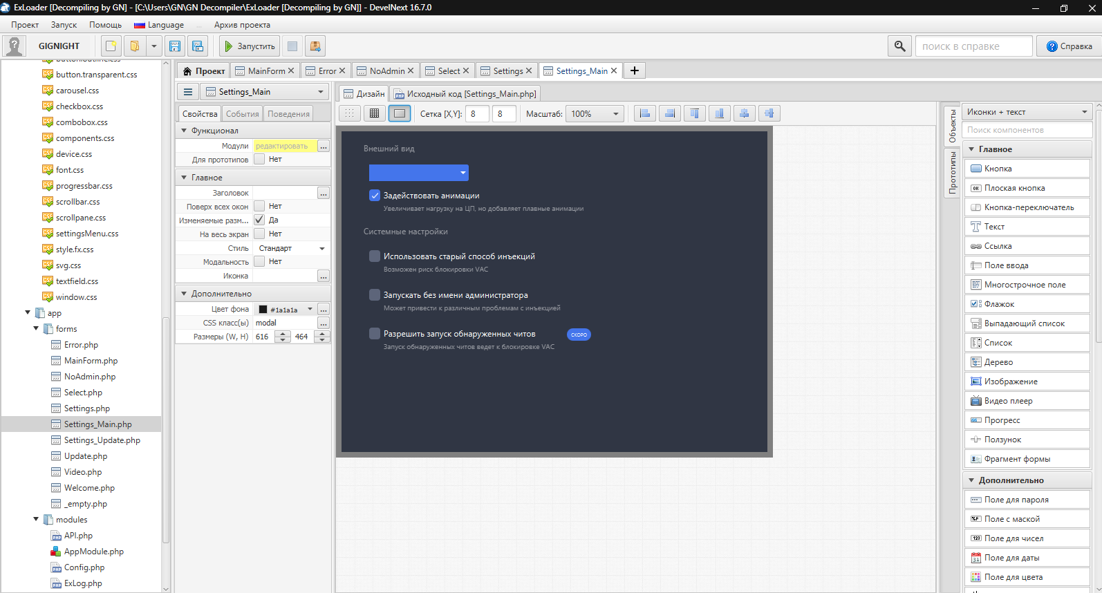Close the MainForm tab

[291, 70]
